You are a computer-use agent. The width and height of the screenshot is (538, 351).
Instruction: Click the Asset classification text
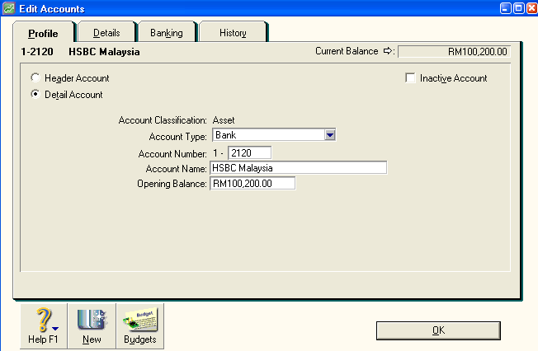[224, 120]
